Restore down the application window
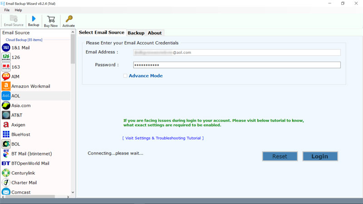Image resolution: width=363 pixels, height=204 pixels. point(343,3)
